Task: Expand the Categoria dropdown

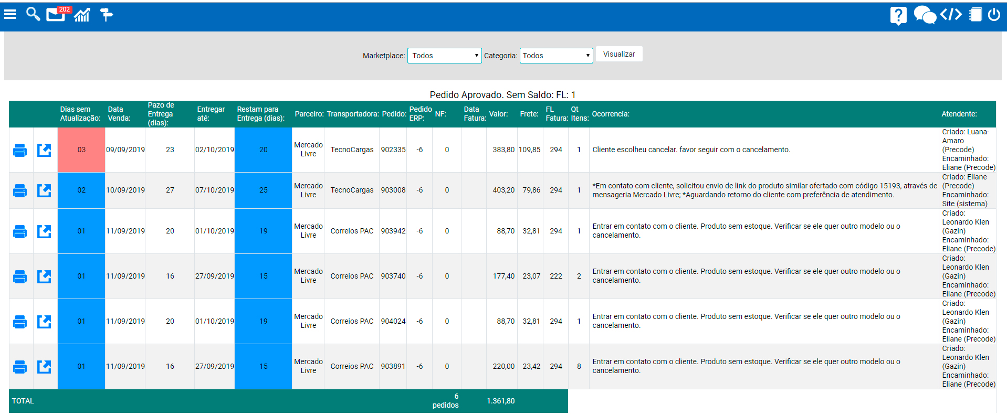Action: [556, 56]
